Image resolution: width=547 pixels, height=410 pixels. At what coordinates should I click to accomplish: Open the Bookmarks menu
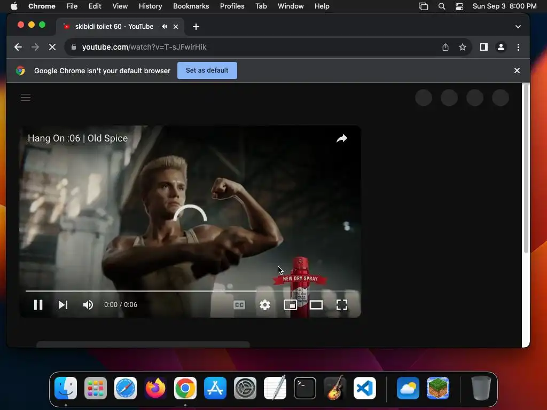pyautogui.click(x=191, y=6)
